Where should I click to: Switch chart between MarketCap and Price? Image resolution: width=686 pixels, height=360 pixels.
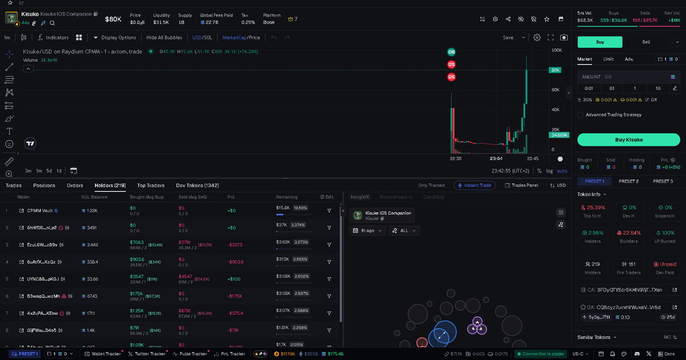241,38
